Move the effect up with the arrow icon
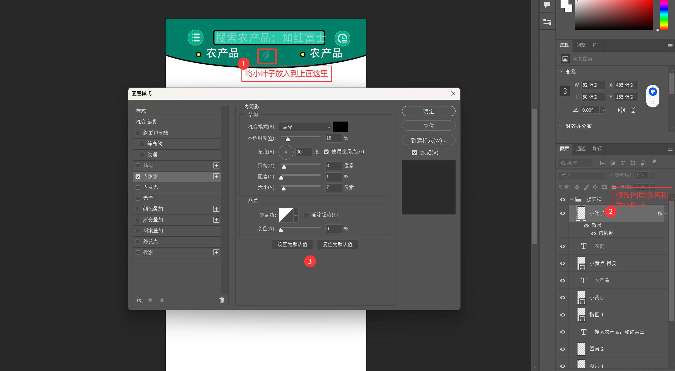Image resolution: width=675 pixels, height=371 pixels. [150, 300]
